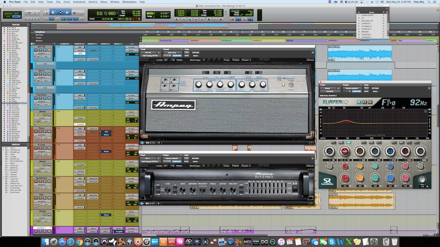Click About in the SVT-VR plugin

point(310,60)
